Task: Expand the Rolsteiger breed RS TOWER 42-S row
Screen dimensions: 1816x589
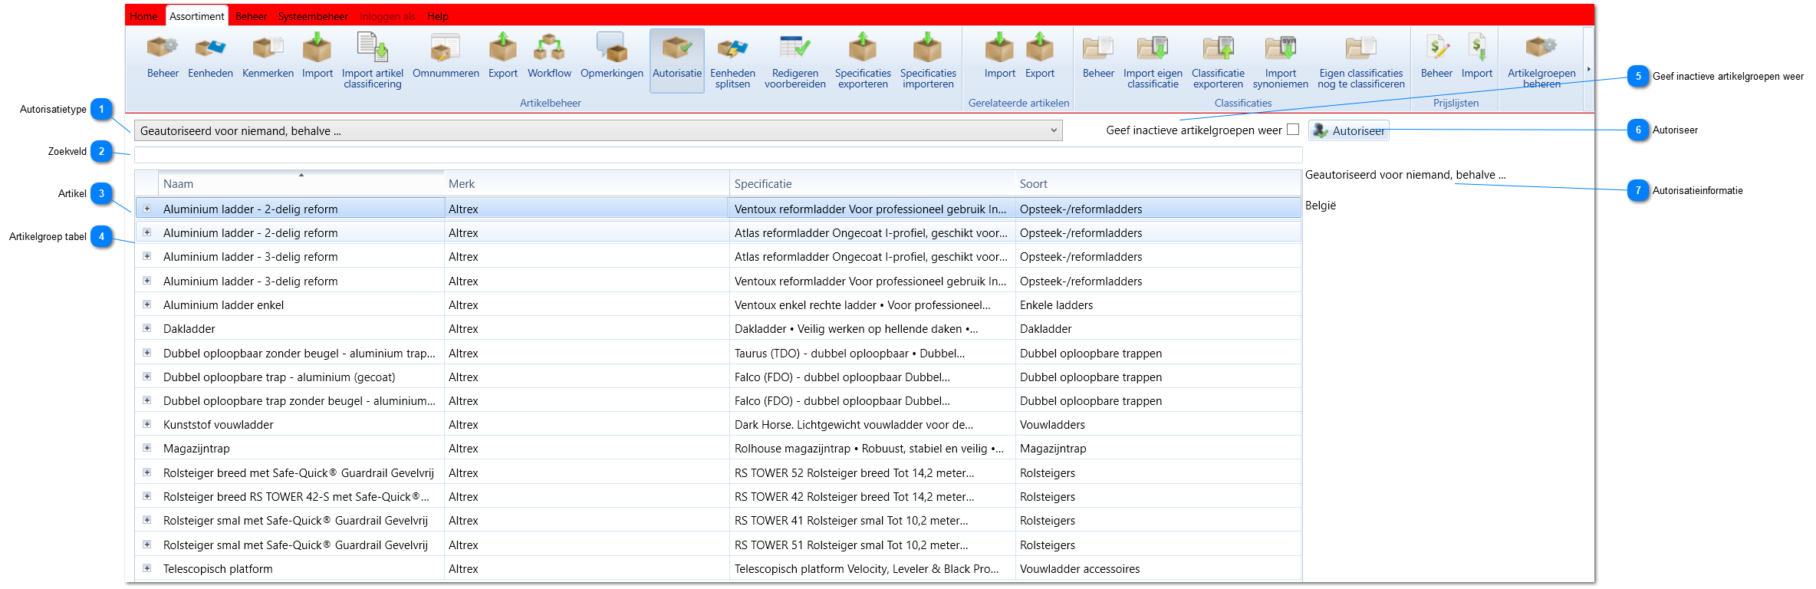Action: pos(146,496)
